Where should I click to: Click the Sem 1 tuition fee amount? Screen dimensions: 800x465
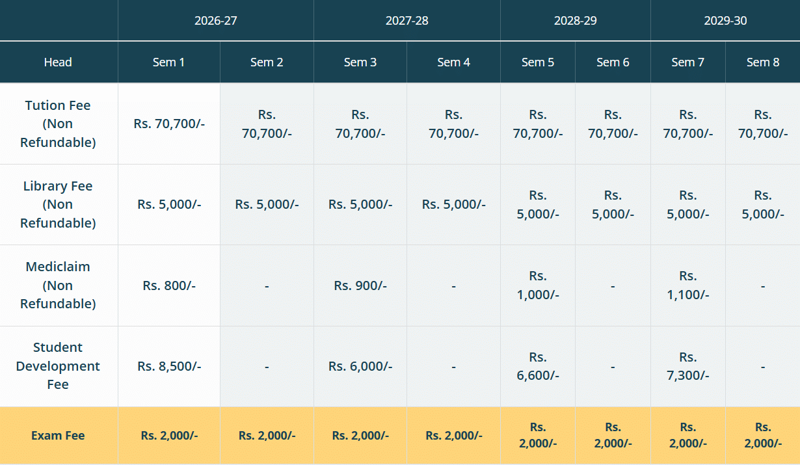(169, 124)
